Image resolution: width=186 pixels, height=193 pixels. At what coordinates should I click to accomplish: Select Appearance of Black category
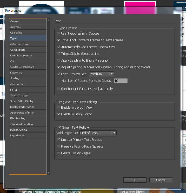pos(28,112)
